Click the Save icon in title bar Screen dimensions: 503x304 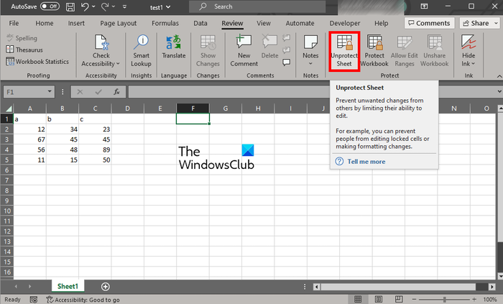[70, 6]
